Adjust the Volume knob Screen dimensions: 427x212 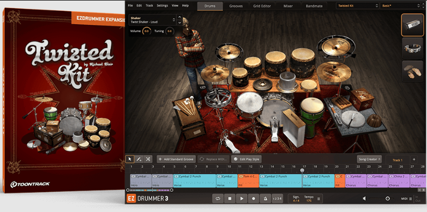[x=147, y=31]
